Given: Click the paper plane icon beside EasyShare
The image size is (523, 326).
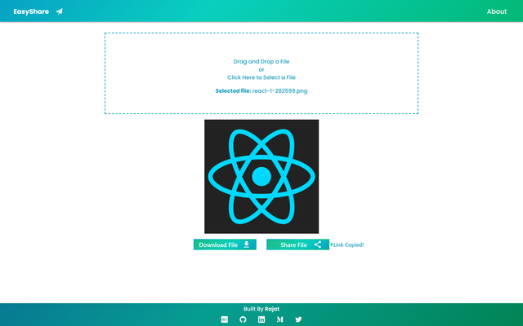Looking at the screenshot, I should [60, 11].
